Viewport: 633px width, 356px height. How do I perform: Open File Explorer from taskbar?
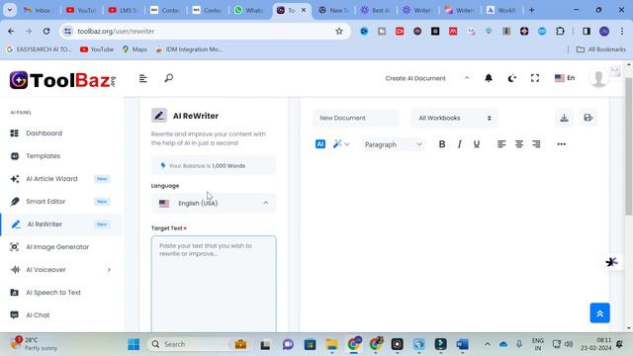click(x=332, y=344)
